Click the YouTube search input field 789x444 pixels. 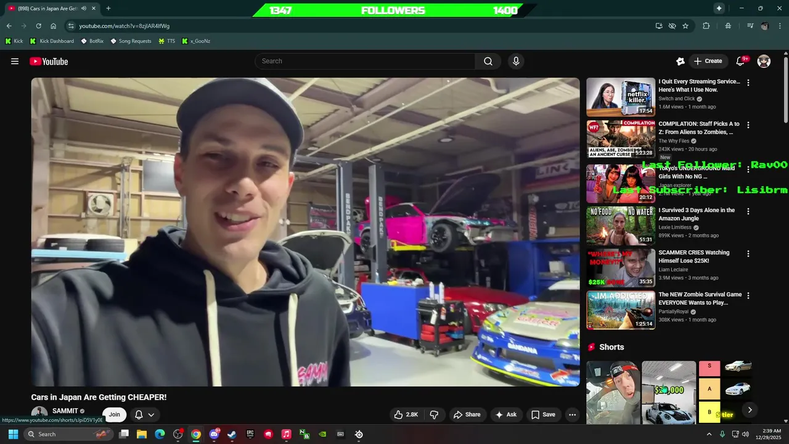click(x=365, y=61)
